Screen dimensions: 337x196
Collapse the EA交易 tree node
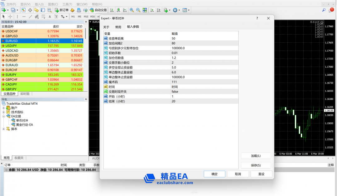4,116
